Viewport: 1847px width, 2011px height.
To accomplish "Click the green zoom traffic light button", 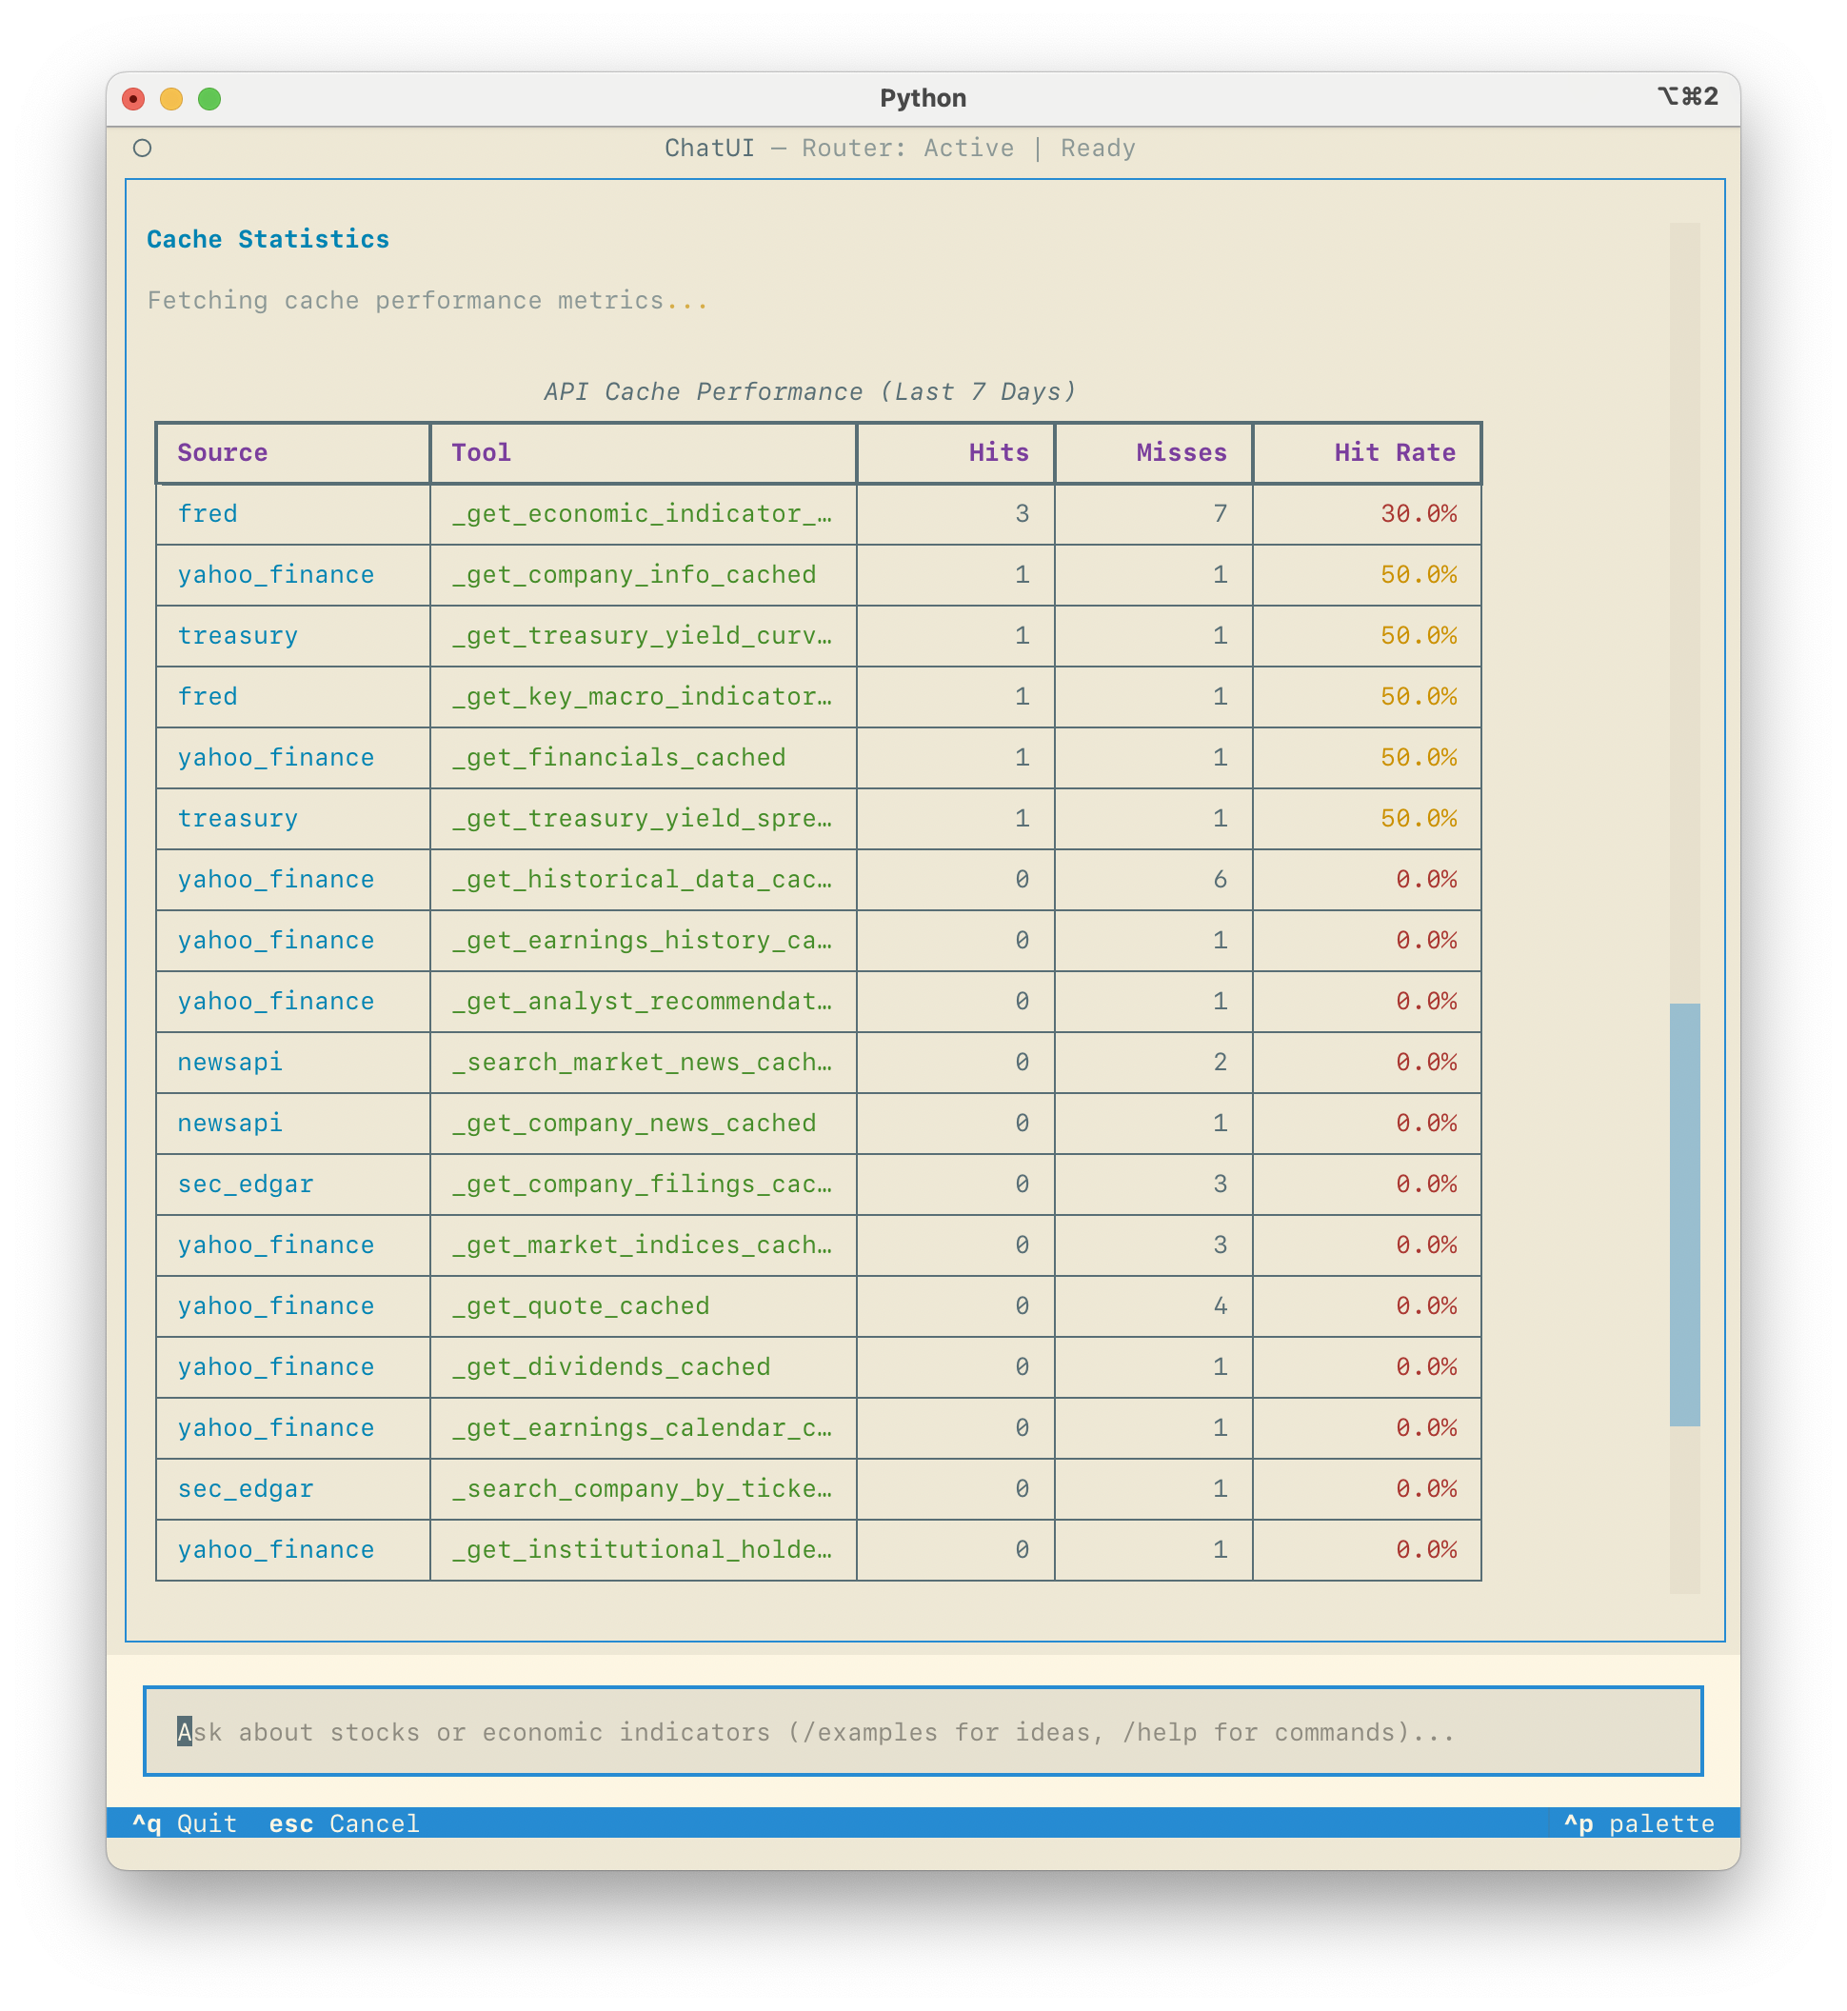I will (x=209, y=98).
